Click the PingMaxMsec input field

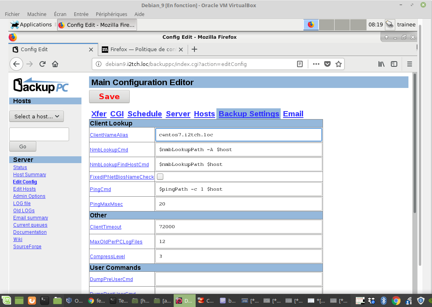coord(238,204)
